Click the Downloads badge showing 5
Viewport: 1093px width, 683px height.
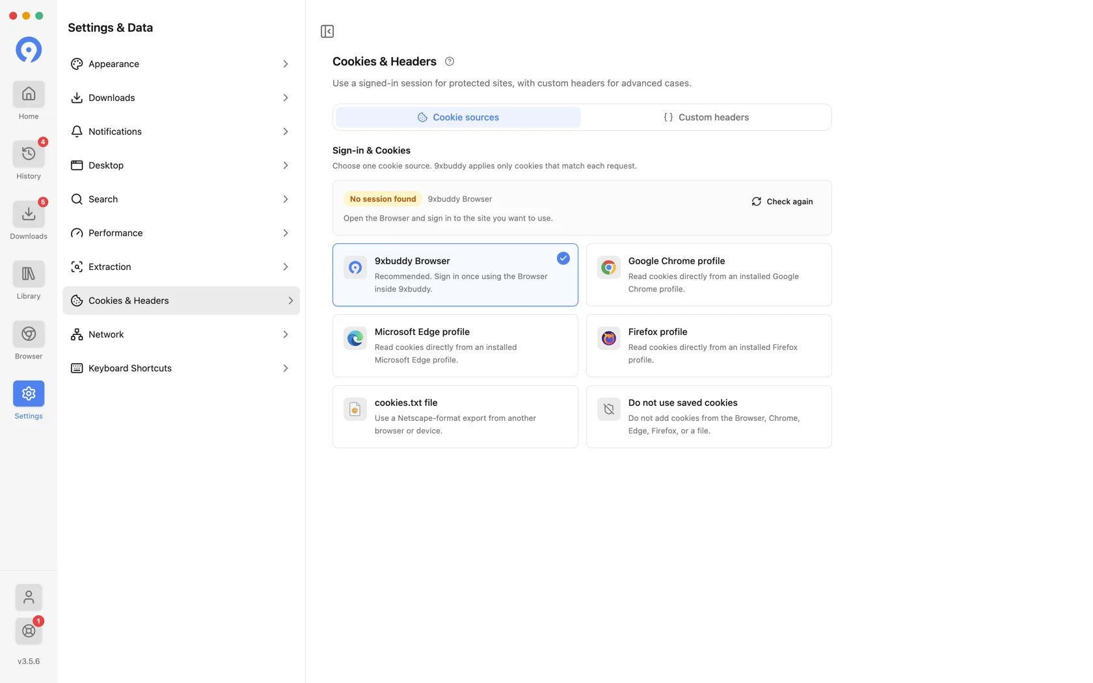(43, 202)
